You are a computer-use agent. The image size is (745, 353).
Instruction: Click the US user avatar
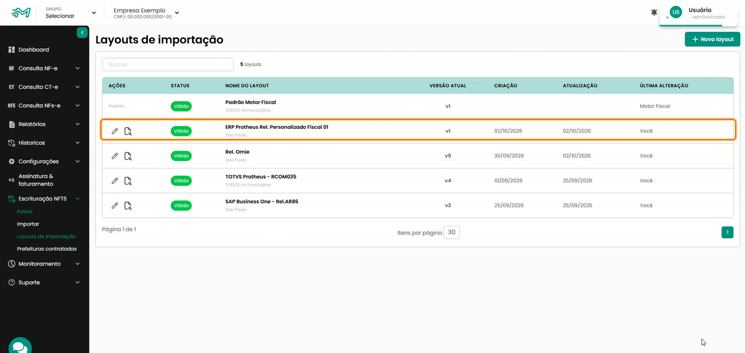[x=676, y=13]
